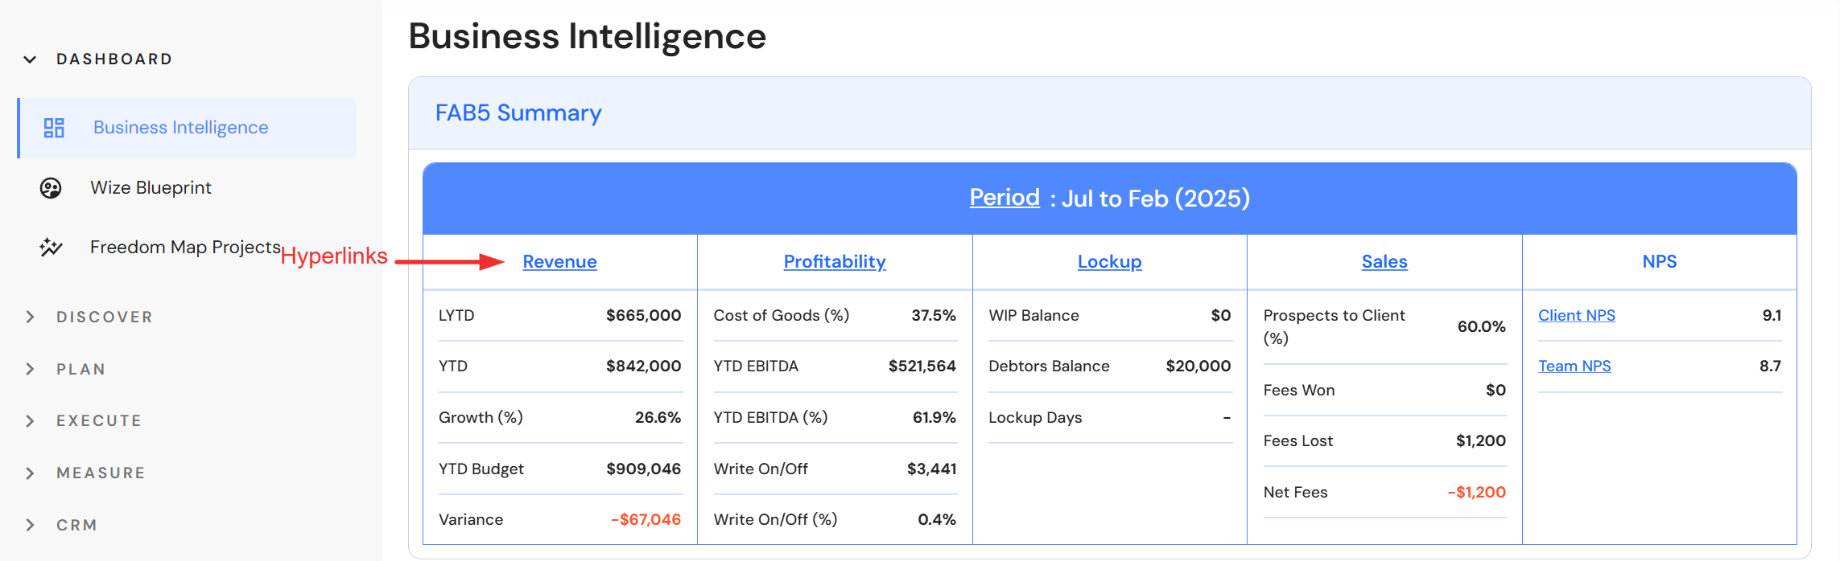
Task: Click the Wize Blueprint palette icon
Action: click(x=51, y=188)
